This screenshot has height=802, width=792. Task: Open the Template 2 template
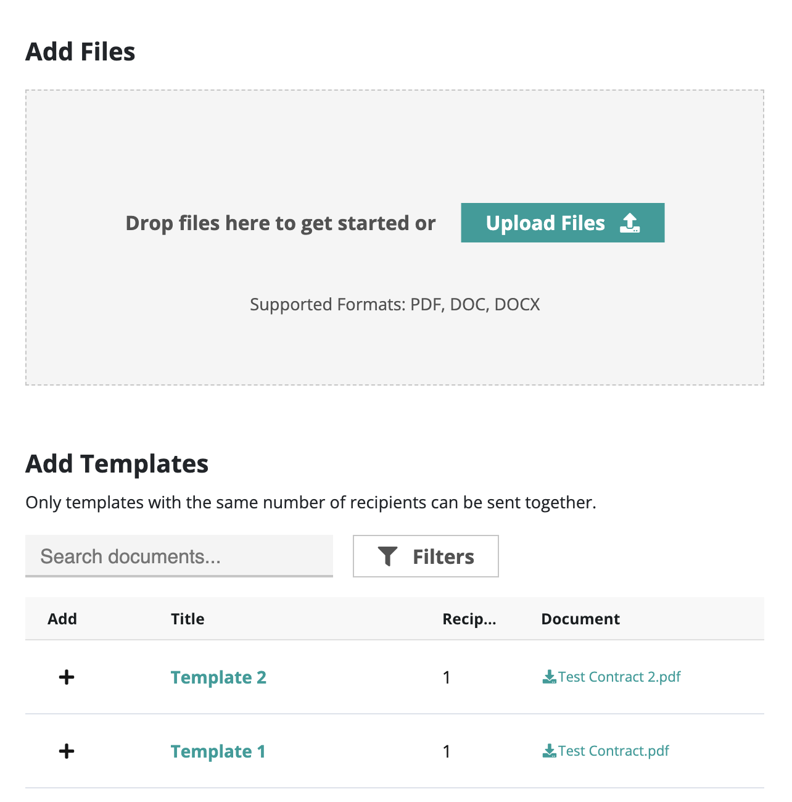pyautogui.click(x=218, y=677)
